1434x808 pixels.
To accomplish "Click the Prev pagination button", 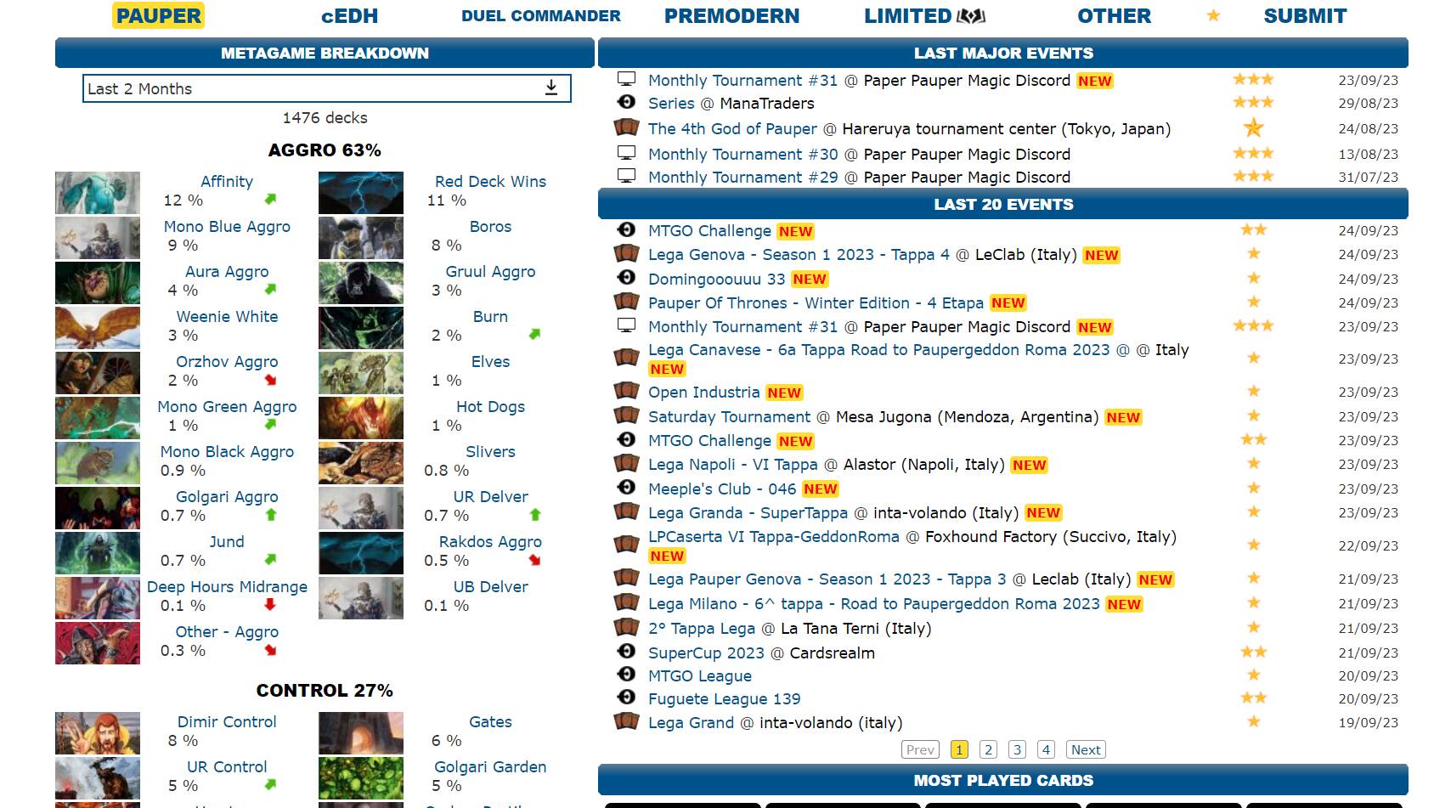I will pos(920,749).
